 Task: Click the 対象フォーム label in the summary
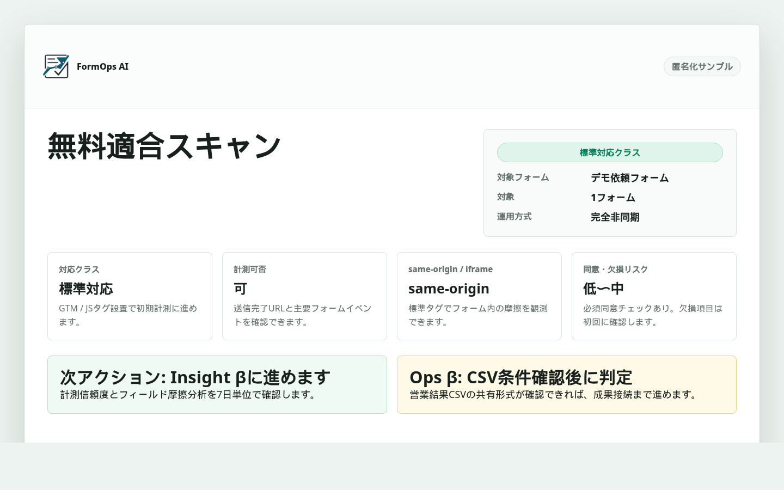coord(522,177)
